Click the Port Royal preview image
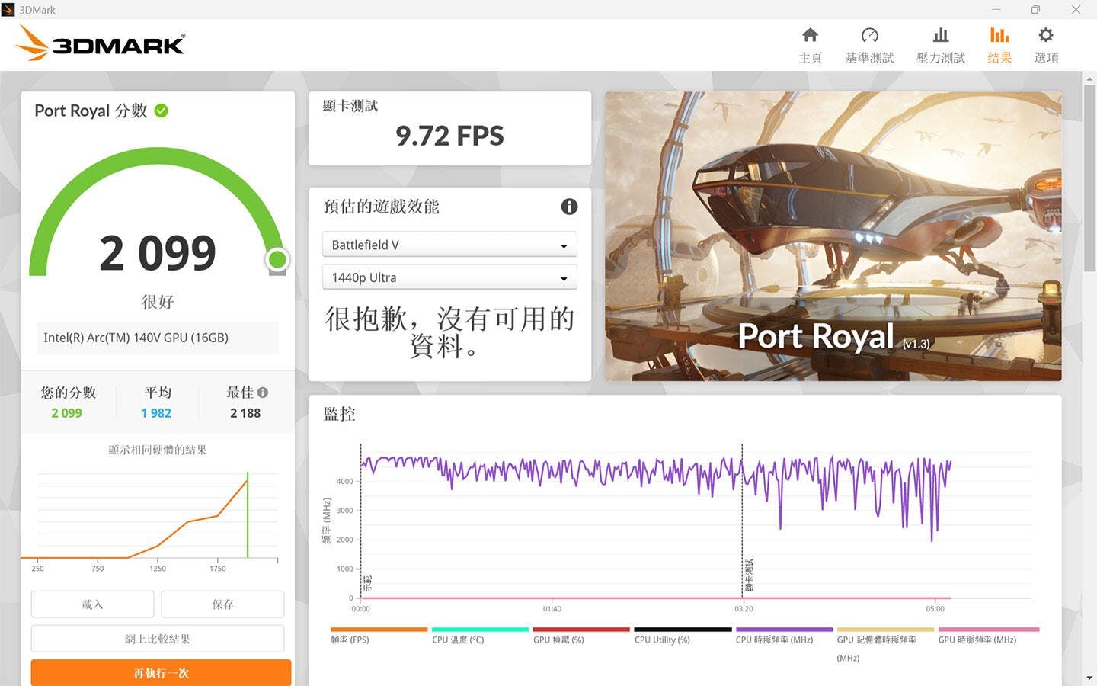 pyautogui.click(x=833, y=236)
